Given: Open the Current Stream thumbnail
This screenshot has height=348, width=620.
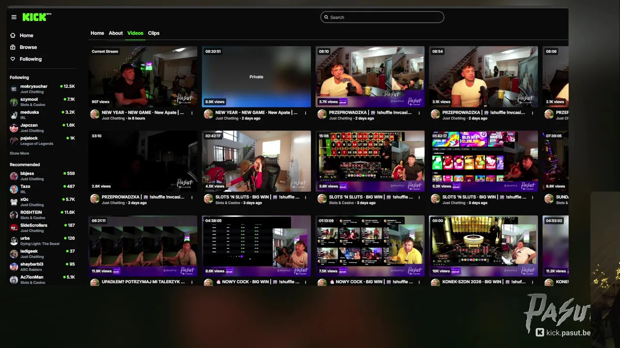Looking at the screenshot, I should pyautogui.click(x=143, y=76).
